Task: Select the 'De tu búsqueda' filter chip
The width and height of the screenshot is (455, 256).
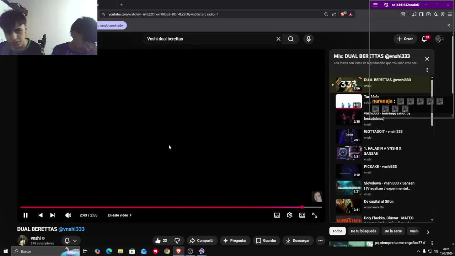Action: [363, 231]
